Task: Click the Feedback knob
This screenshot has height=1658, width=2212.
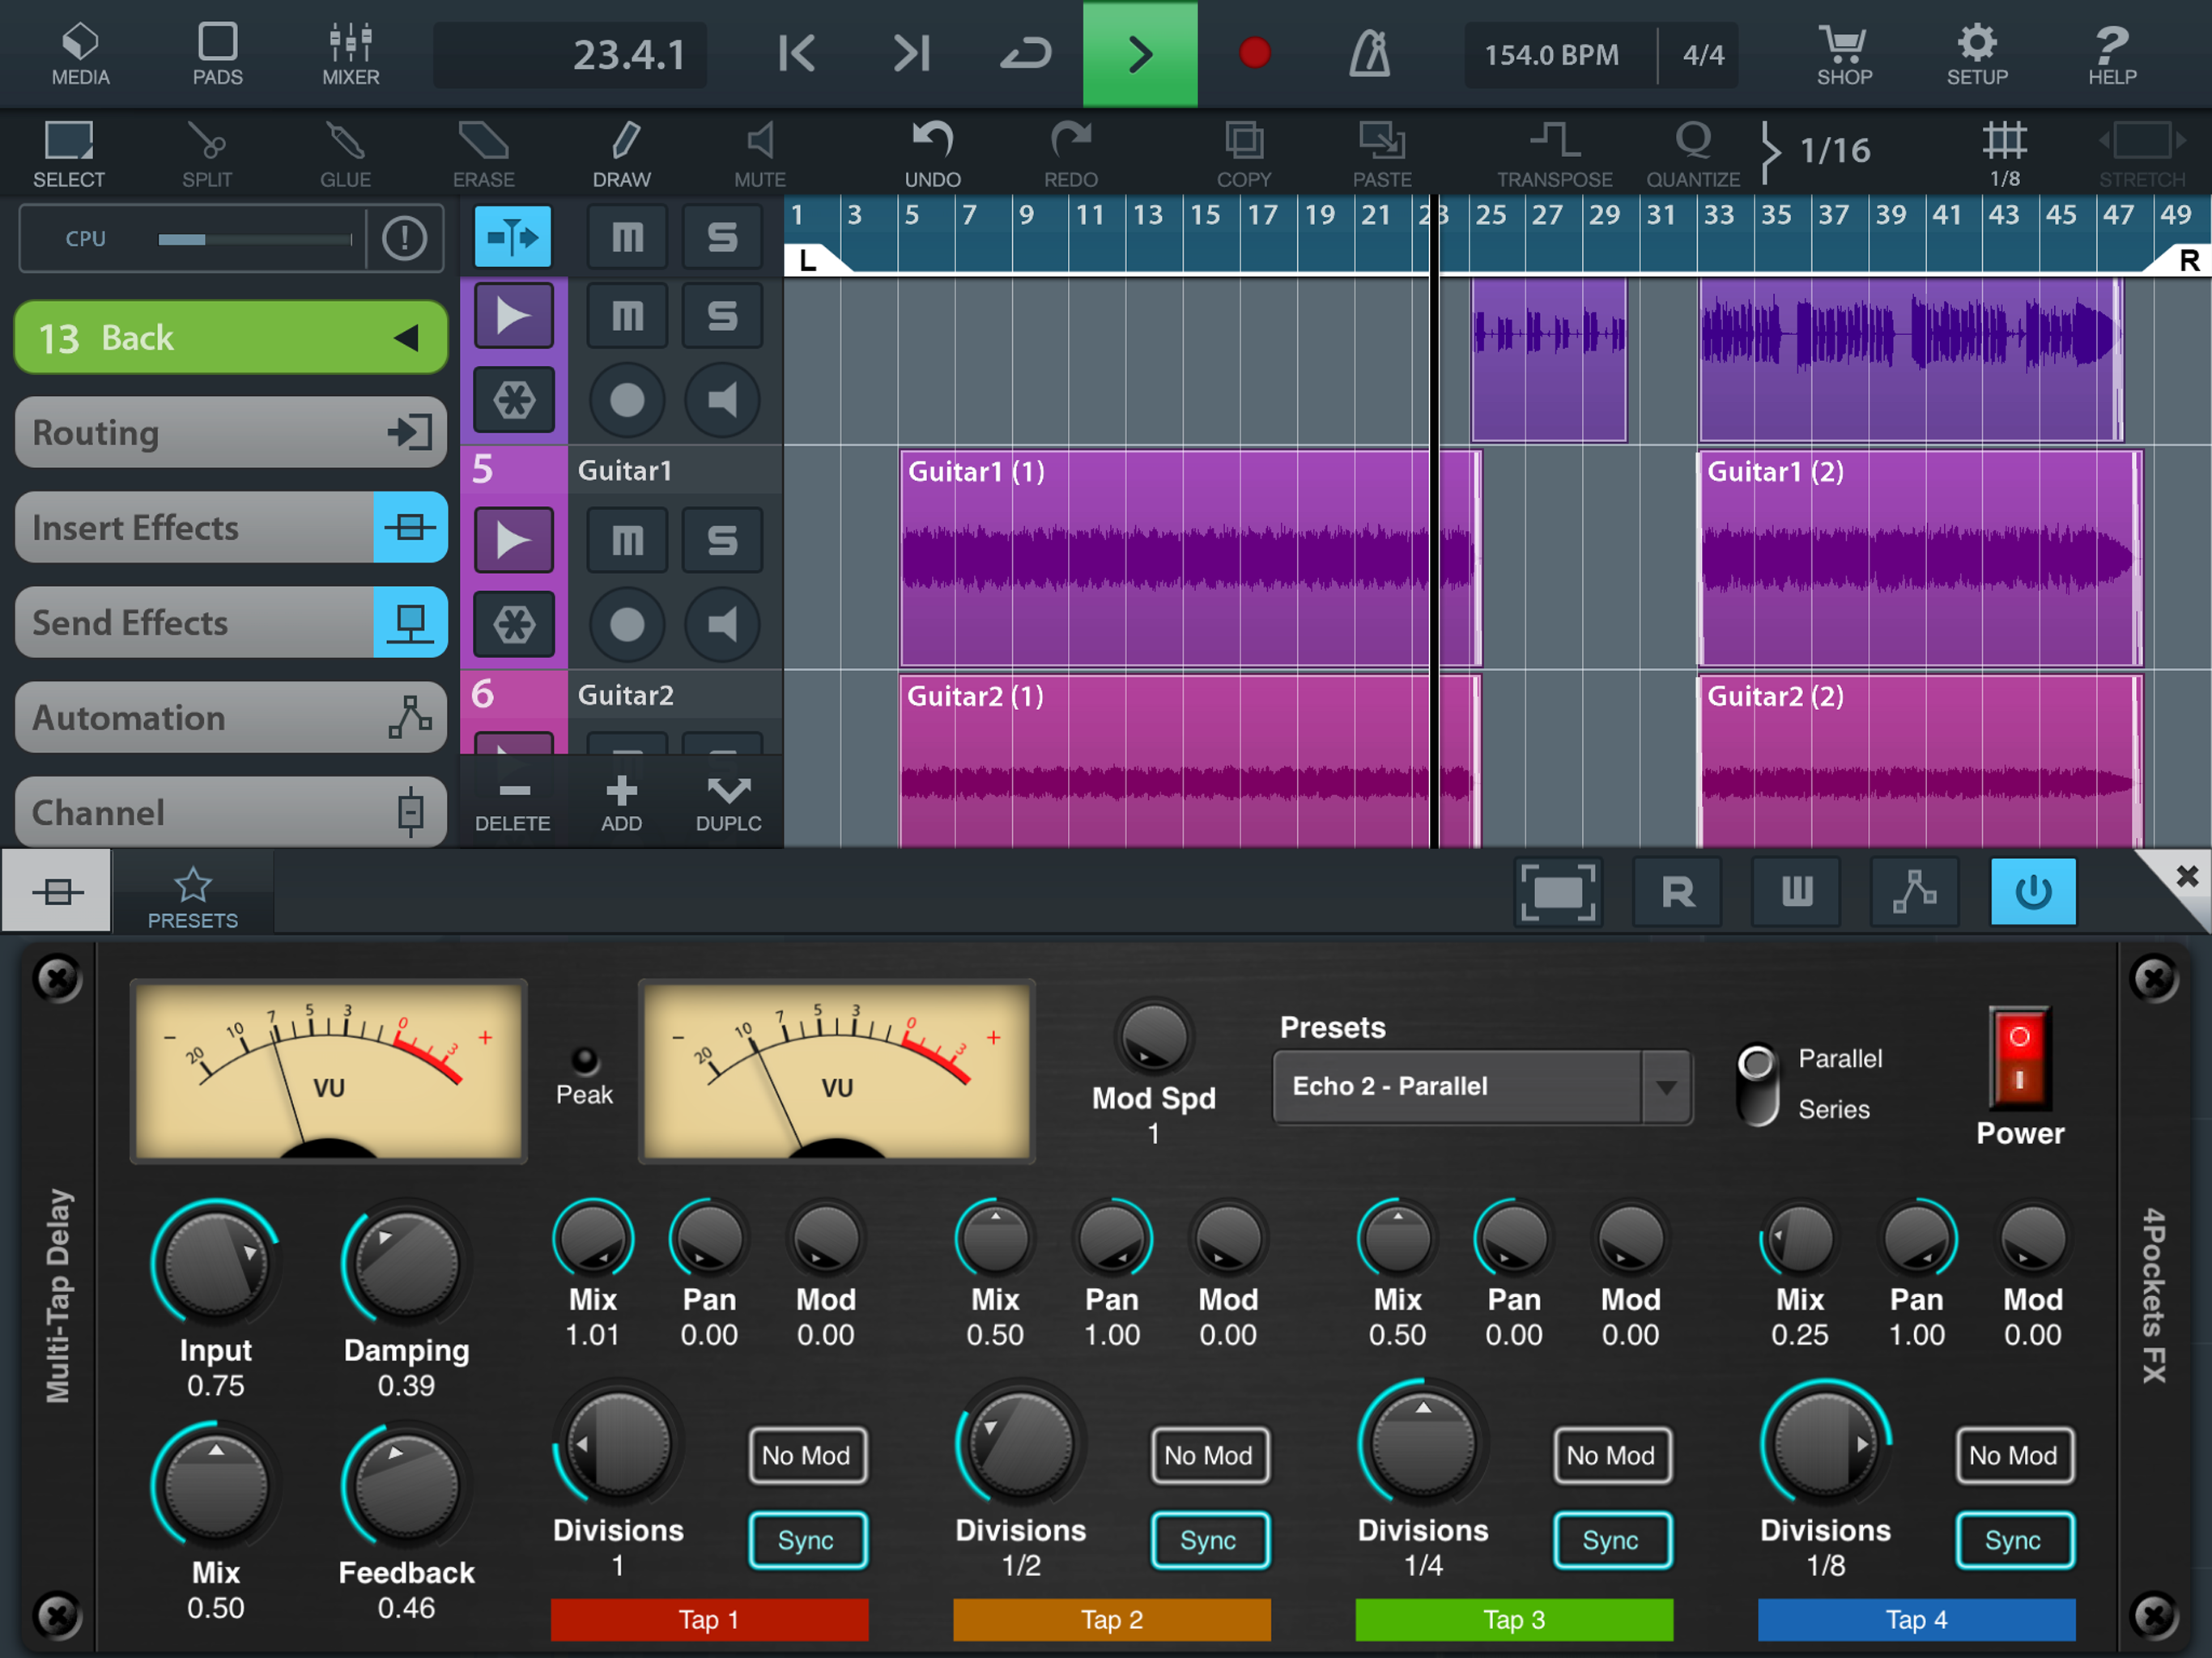Action: (x=406, y=1485)
